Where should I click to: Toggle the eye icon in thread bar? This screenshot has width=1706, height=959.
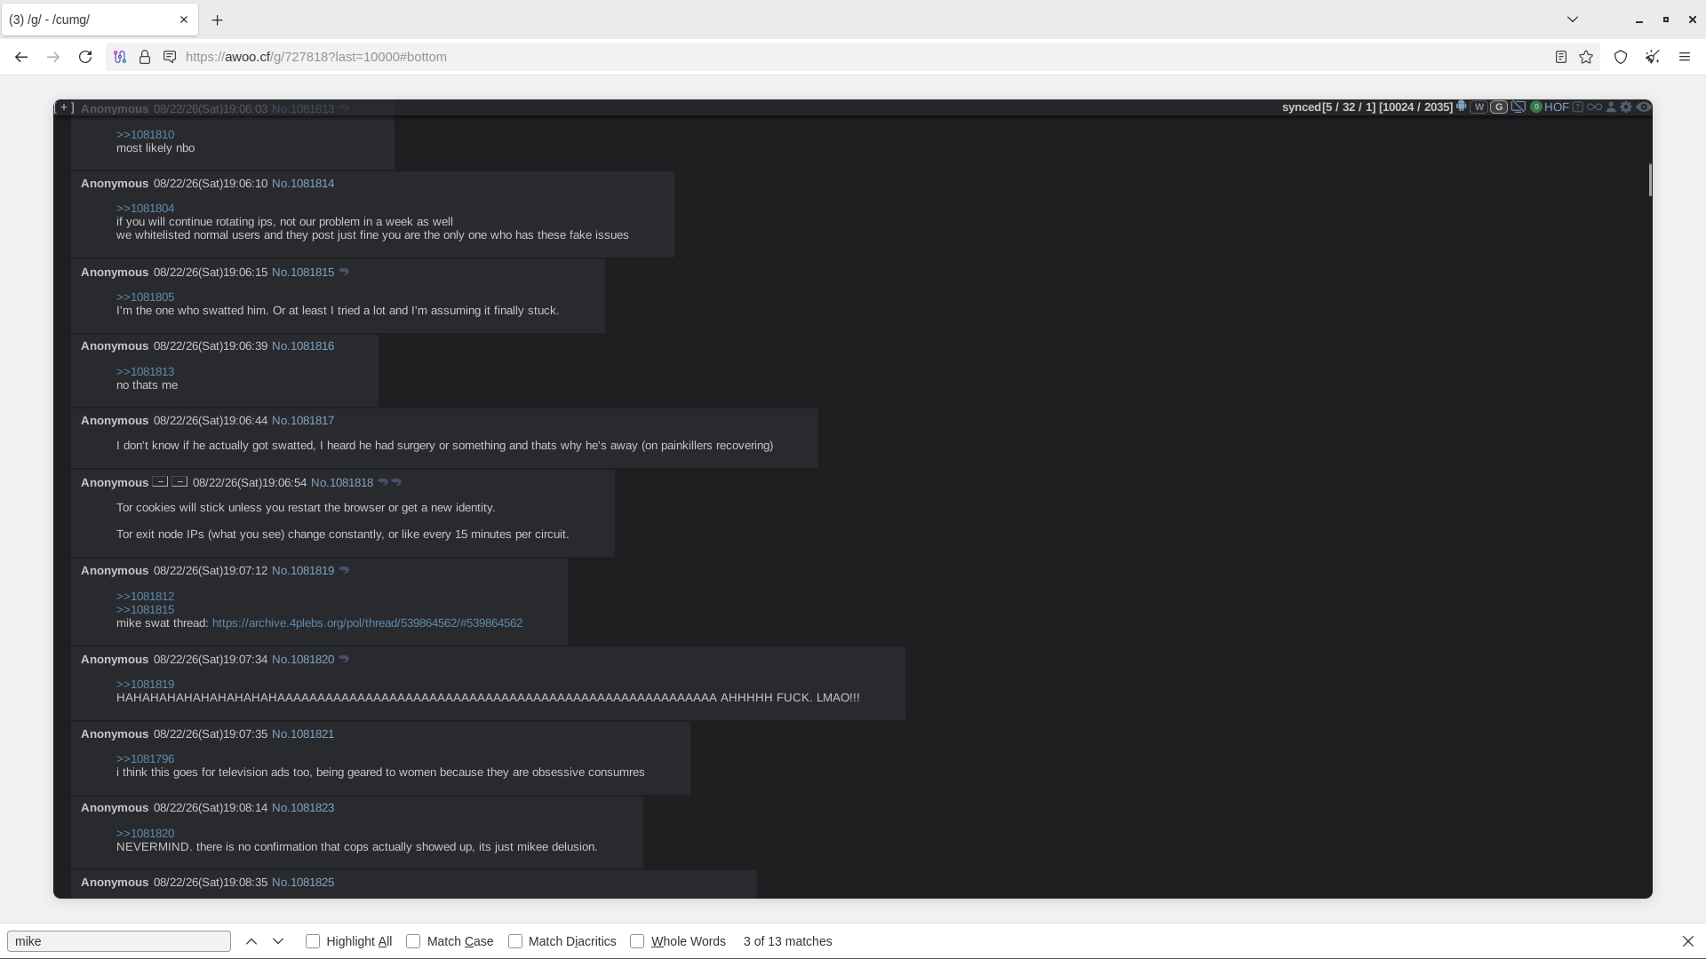pos(1644,107)
